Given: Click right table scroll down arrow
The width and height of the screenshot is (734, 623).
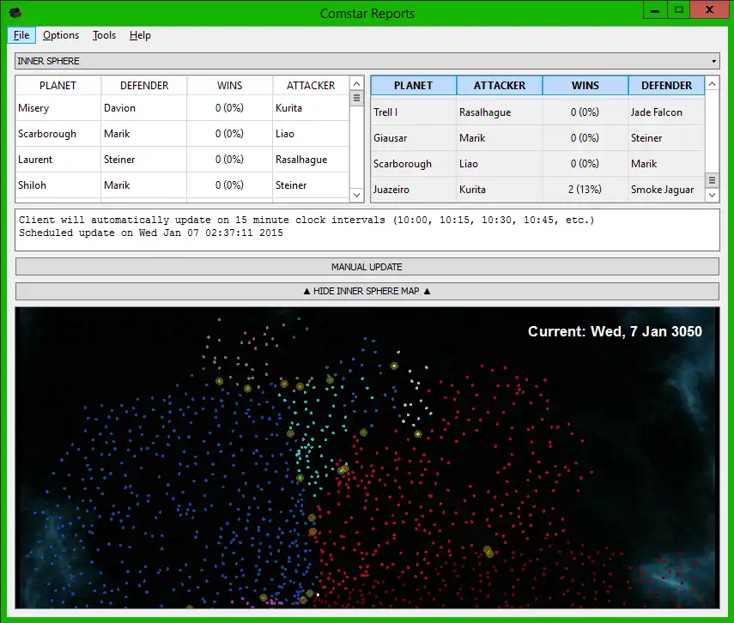Looking at the screenshot, I should (712, 195).
